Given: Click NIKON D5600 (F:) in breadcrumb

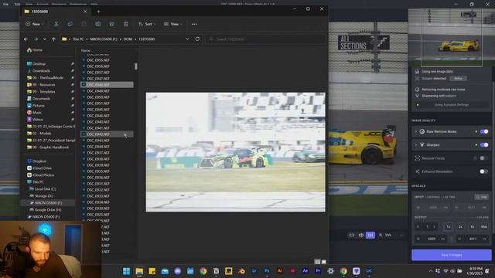Looking at the screenshot, I should pyautogui.click(x=103, y=39).
